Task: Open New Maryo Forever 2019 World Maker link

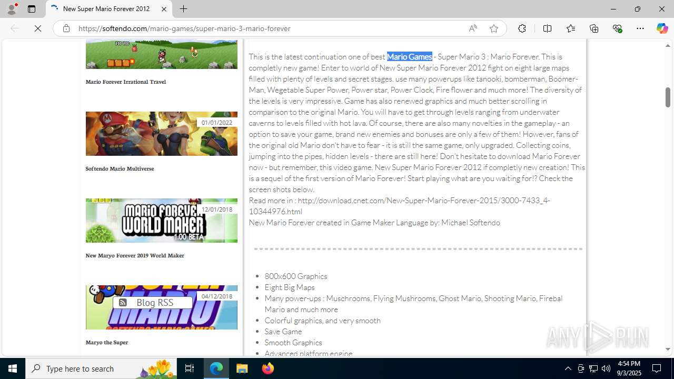Action: tap(135, 255)
